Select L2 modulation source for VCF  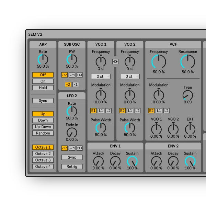click(167, 111)
